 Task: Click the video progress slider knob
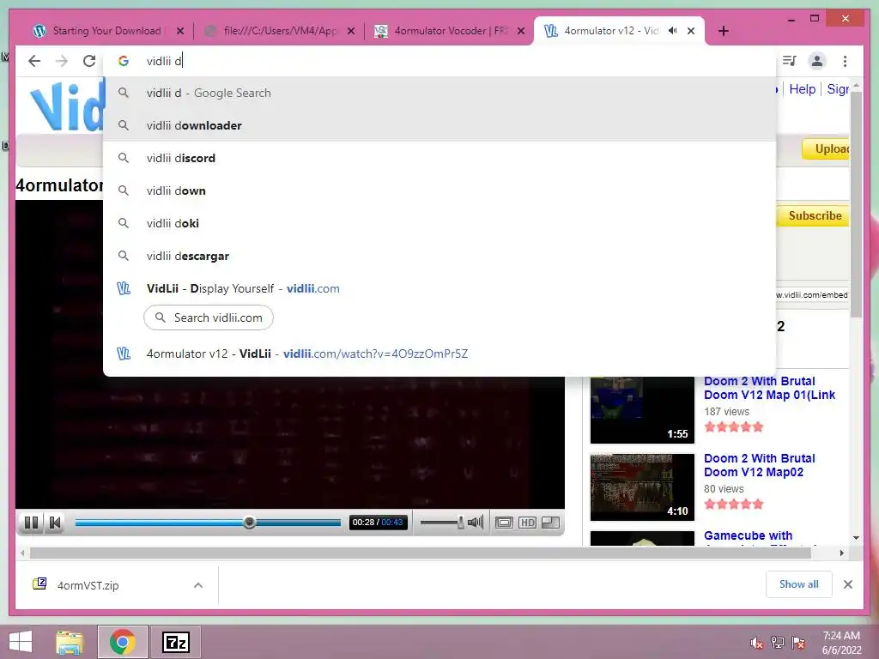[x=250, y=523]
